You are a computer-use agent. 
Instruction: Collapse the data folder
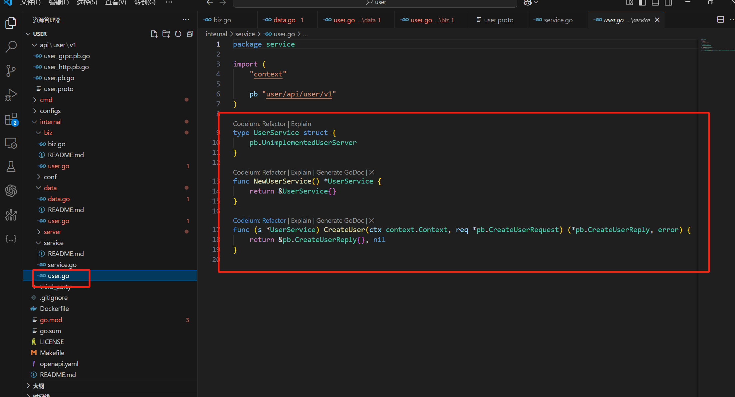(x=39, y=188)
